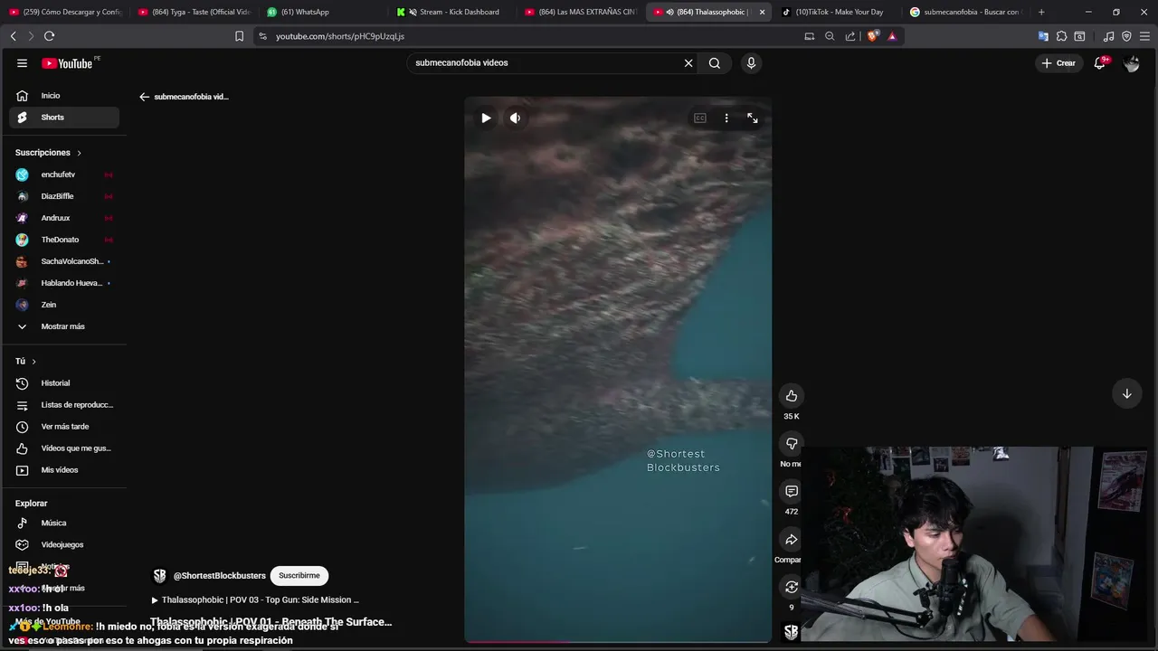
Task: Open the extensions puzzle icon
Action: 1061,36
